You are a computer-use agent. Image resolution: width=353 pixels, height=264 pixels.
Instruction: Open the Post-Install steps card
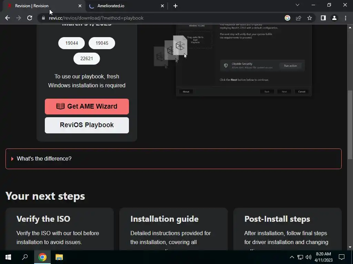coord(288,229)
